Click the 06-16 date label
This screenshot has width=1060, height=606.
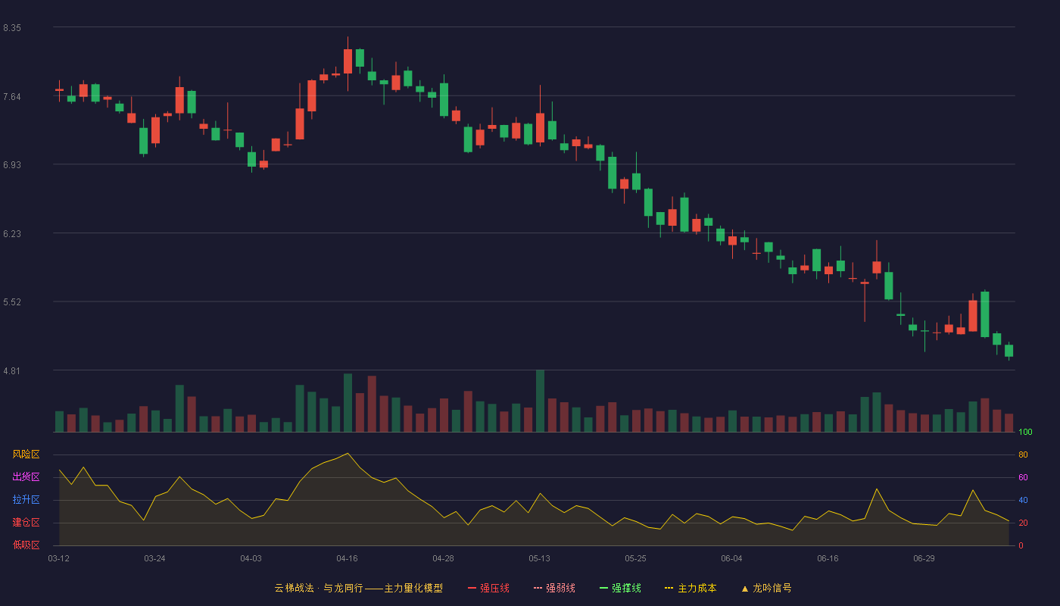(x=828, y=558)
